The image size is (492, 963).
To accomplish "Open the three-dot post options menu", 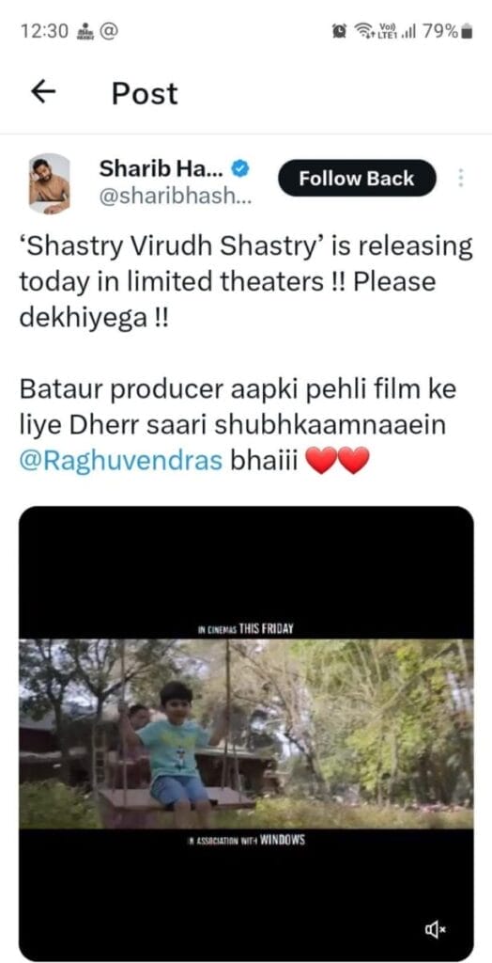I will pyautogui.click(x=462, y=179).
